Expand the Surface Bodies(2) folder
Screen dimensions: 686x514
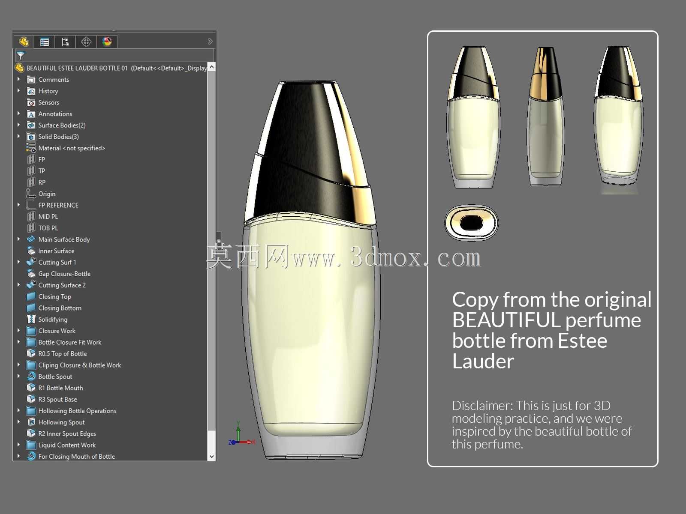click(19, 125)
